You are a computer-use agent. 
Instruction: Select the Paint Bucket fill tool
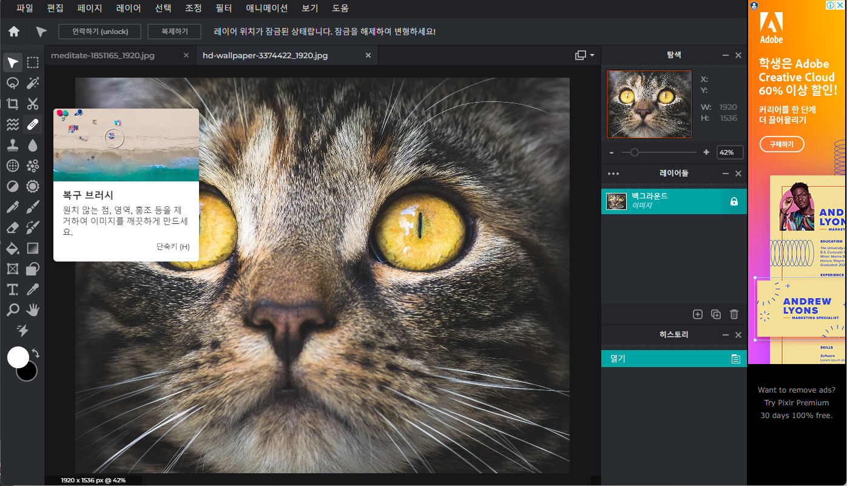[x=13, y=248]
